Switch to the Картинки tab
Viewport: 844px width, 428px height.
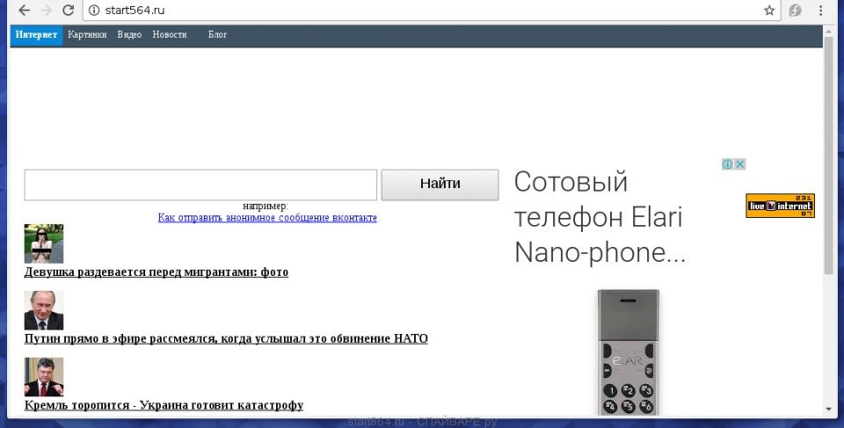pyautogui.click(x=87, y=35)
